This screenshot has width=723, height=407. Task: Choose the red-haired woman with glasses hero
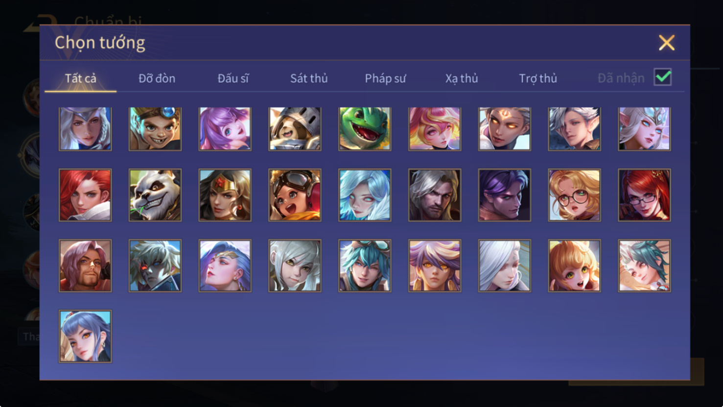point(644,195)
